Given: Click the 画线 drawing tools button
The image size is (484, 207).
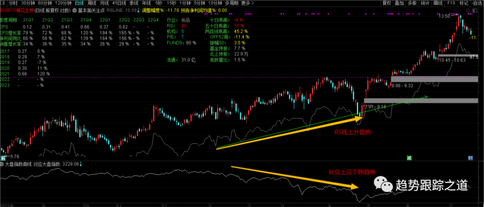Looking at the screenshot, I should pyautogui.click(x=438, y=3).
